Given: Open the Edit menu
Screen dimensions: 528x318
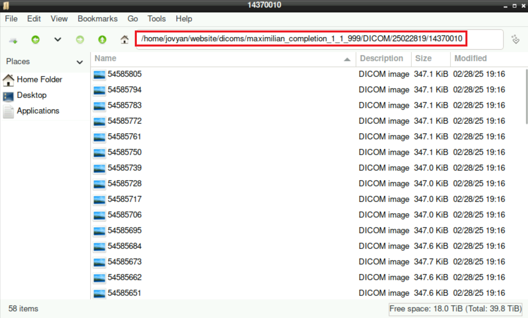Looking at the screenshot, I should 34,19.
